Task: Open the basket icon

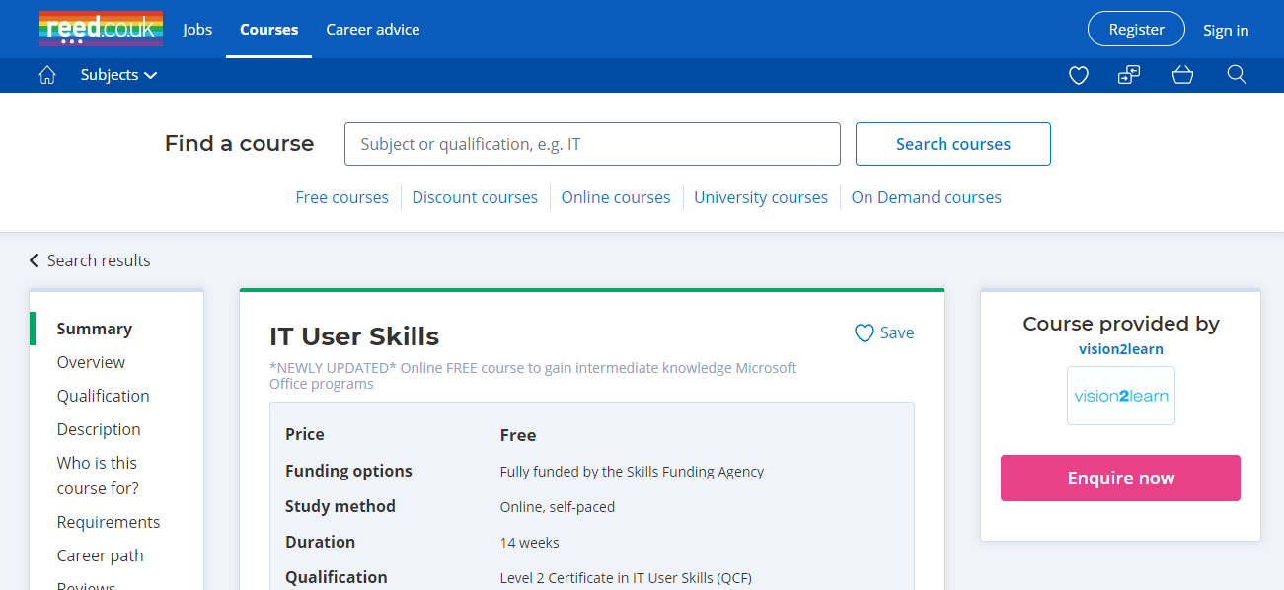Action: pos(1182,75)
